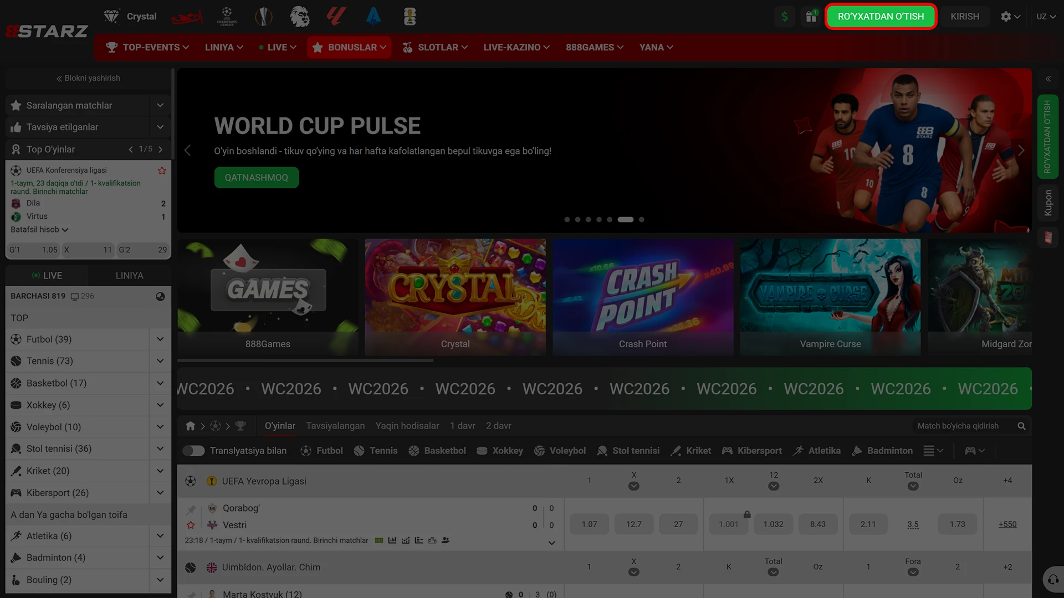The height and width of the screenshot is (598, 1064).
Task: Expand the Futbol (39) list
Action: pos(160,339)
